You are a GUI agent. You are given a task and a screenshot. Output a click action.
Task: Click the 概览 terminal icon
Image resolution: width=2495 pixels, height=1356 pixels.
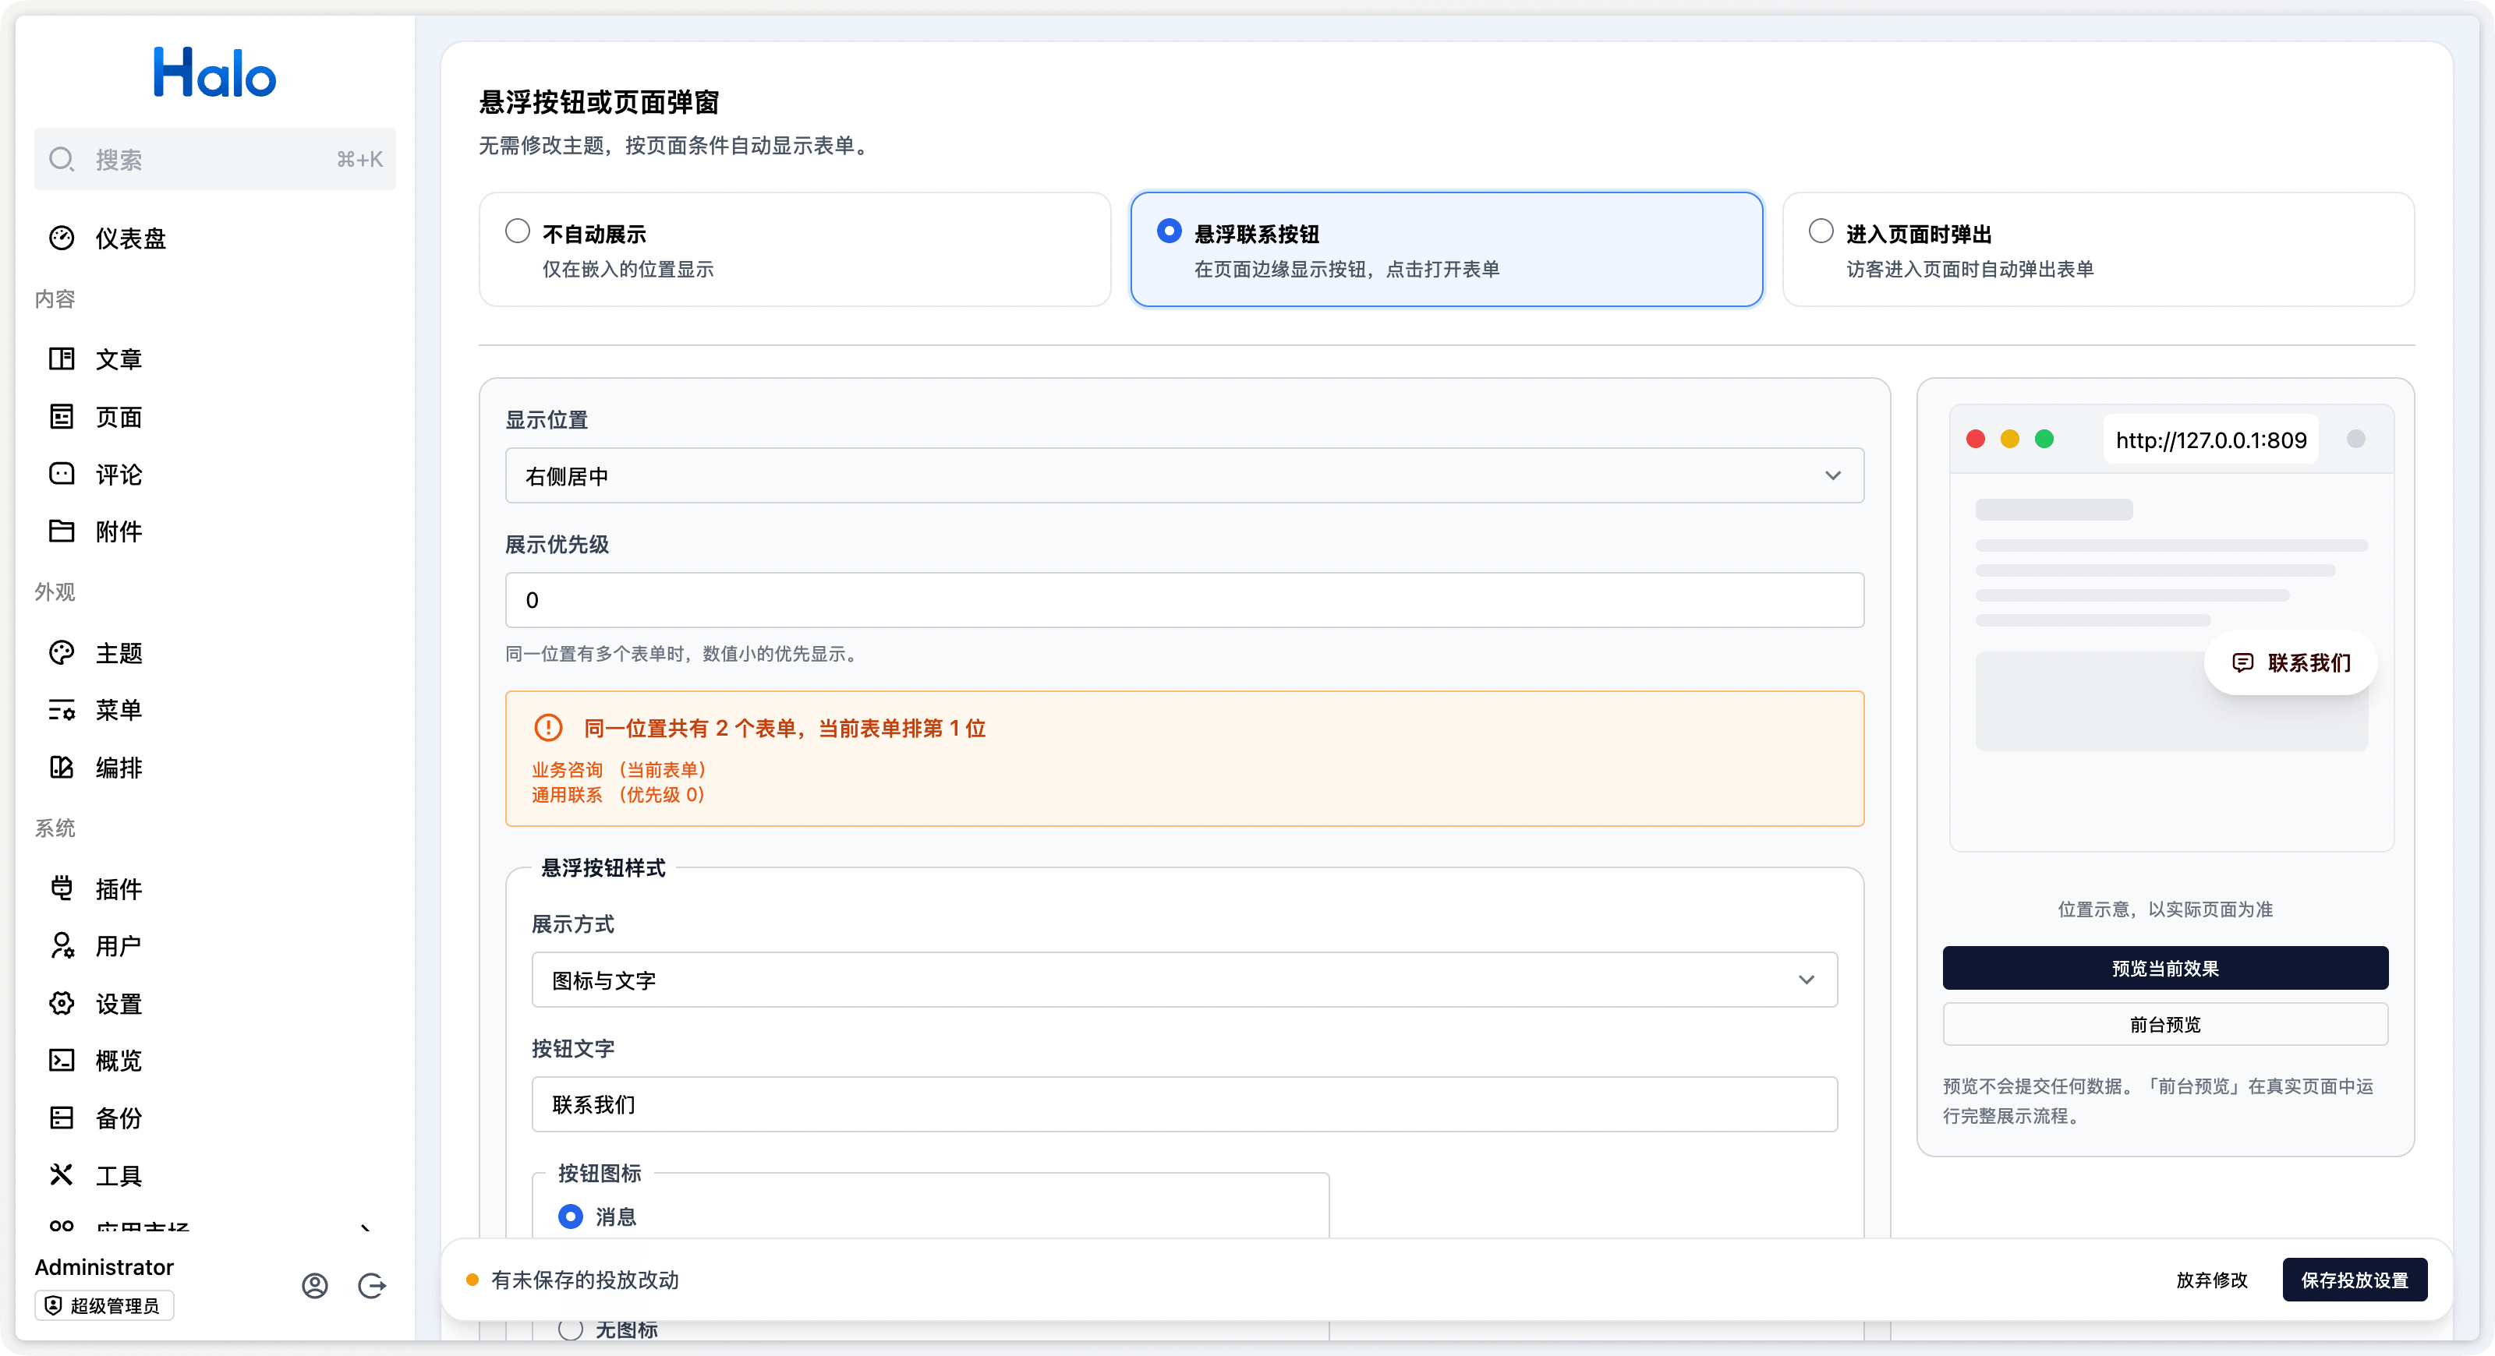point(62,1061)
